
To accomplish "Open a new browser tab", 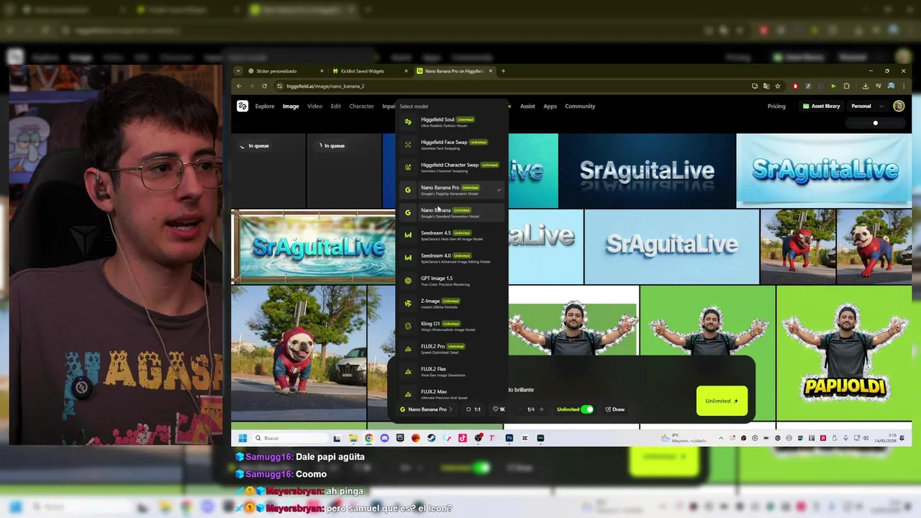I will (503, 71).
